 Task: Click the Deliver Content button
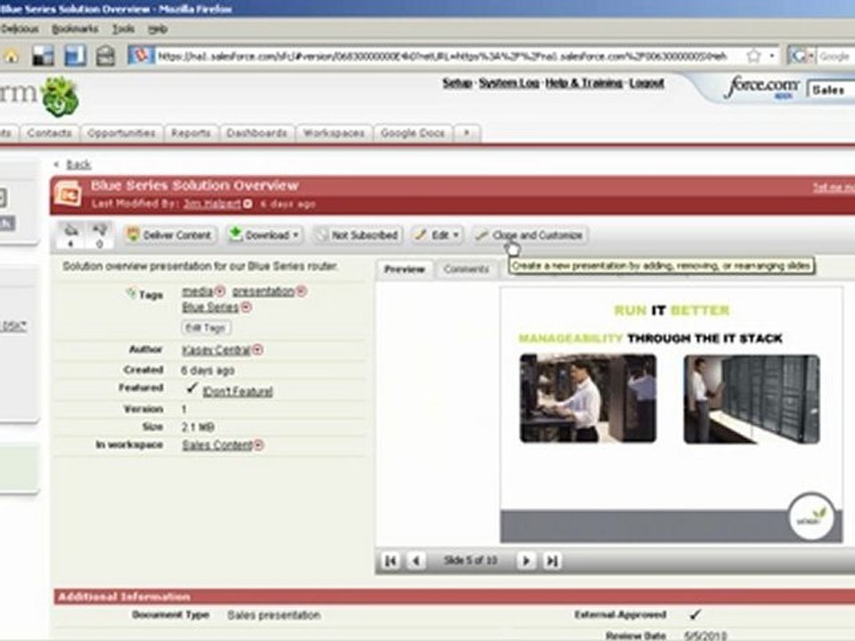169,235
